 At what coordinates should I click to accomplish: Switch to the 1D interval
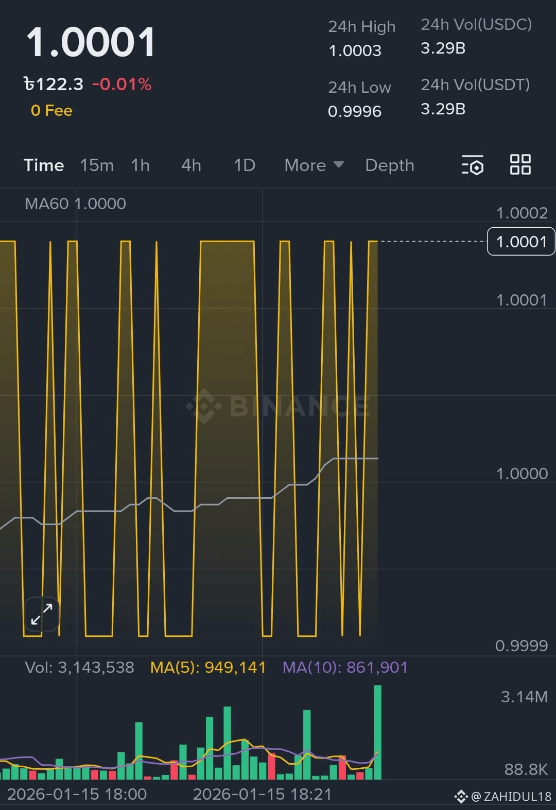(245, 165)
